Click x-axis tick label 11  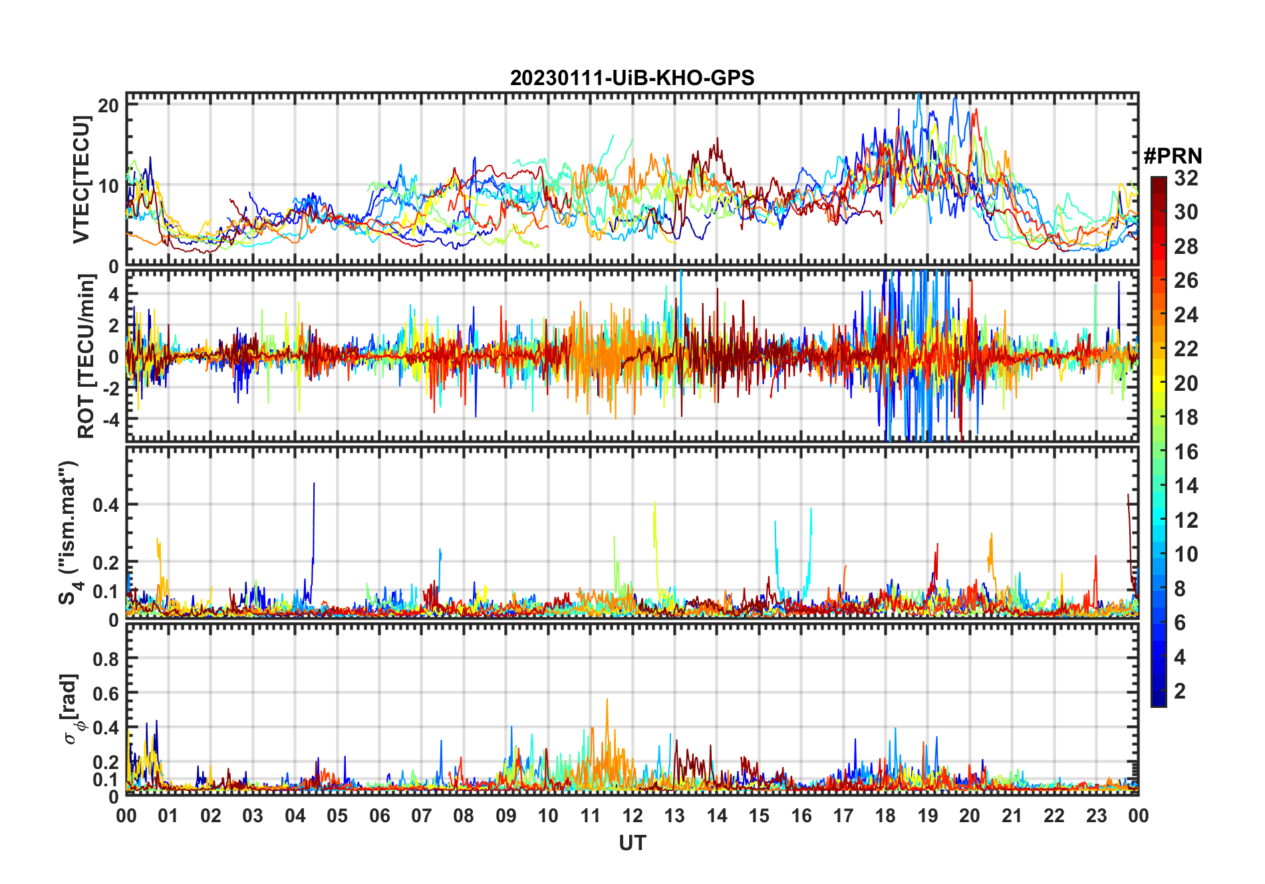(x=591, y=816)
